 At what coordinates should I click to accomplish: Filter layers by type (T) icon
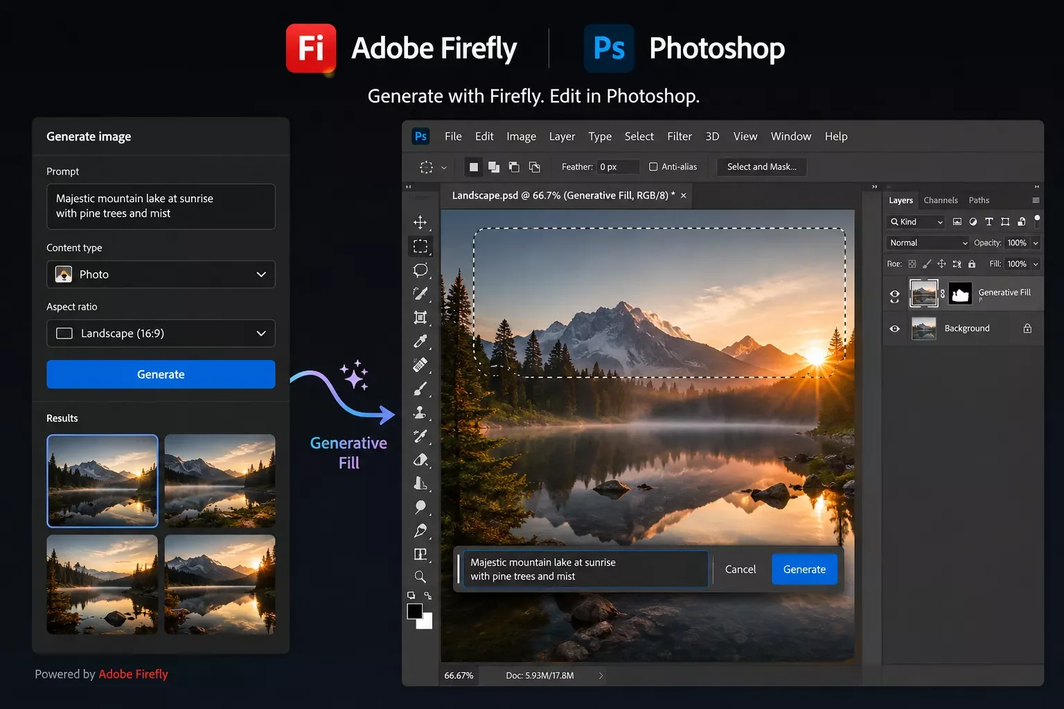988,222
